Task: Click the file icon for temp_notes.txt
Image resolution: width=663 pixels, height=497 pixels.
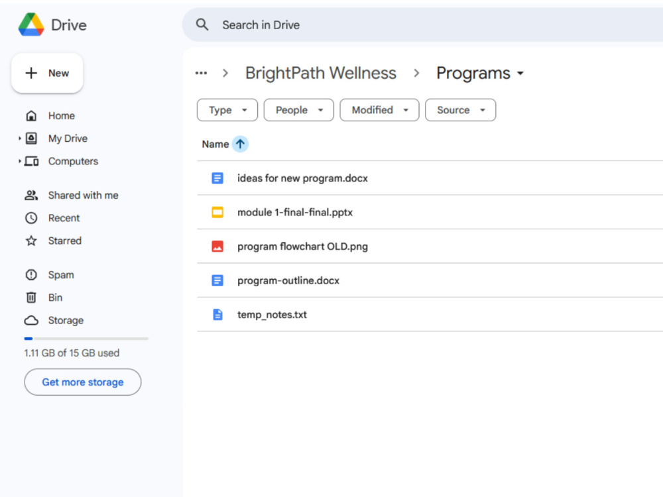Action: click(217, 314)
